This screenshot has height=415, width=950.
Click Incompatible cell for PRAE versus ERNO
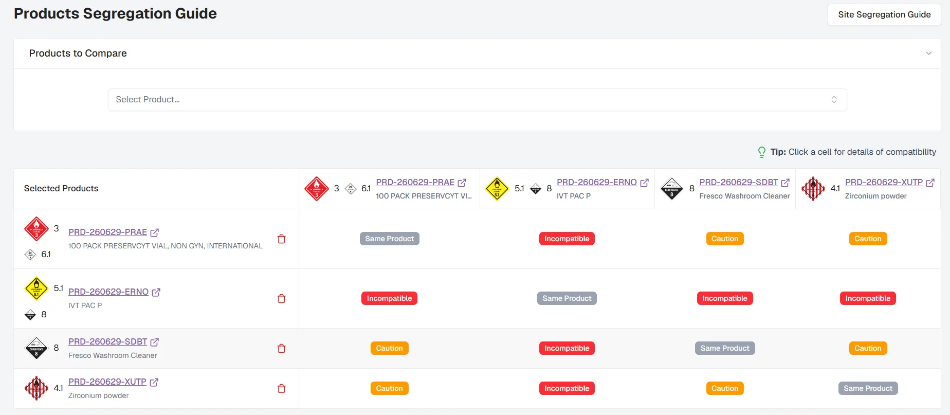point(567,239)
